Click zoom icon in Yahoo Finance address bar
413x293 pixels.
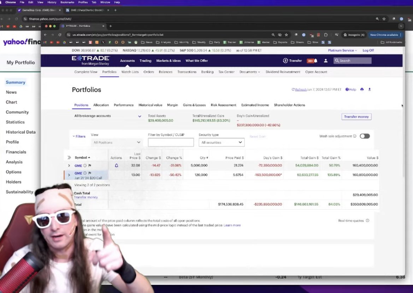377,19
